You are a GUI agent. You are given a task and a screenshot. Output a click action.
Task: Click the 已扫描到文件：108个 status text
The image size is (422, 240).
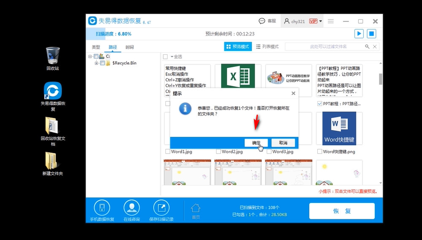260,208
